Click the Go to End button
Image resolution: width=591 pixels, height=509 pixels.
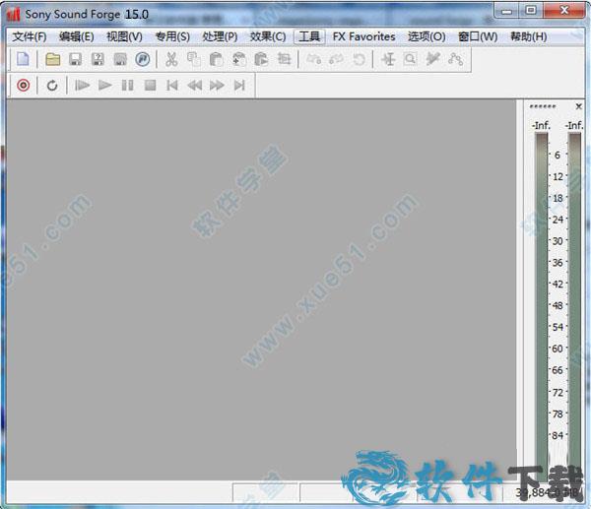click(239, 86)
